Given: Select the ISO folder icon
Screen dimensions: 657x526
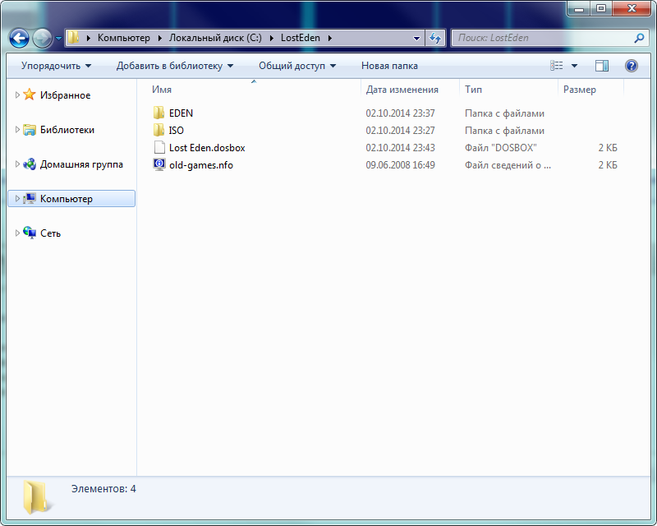Looking at the screenshot, I should coord(159,130).
